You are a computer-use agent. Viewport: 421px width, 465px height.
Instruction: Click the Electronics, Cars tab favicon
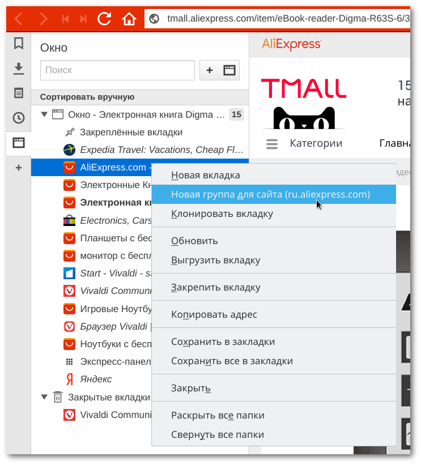tap(70, 220)
